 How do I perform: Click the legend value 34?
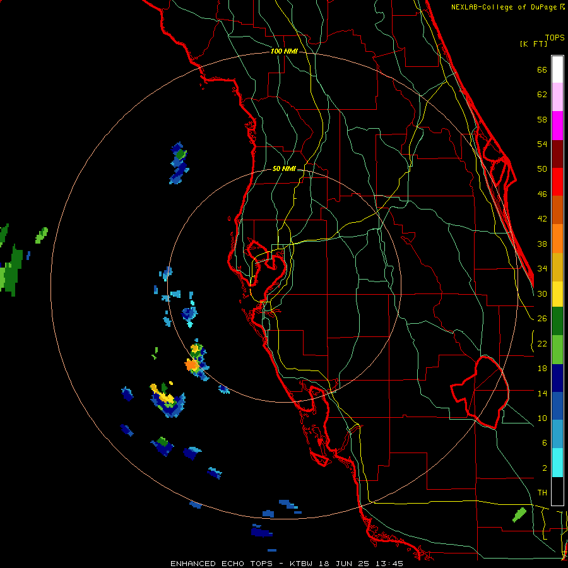coord(542,269)
